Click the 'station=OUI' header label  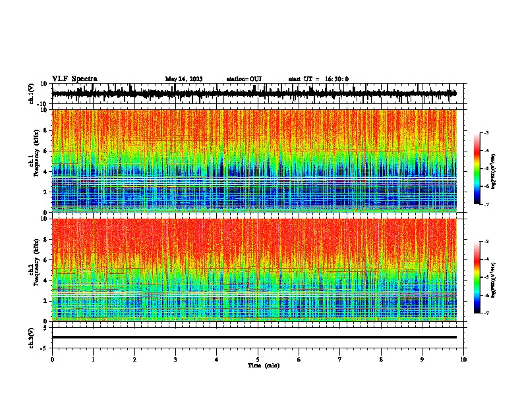pos(244,79)
